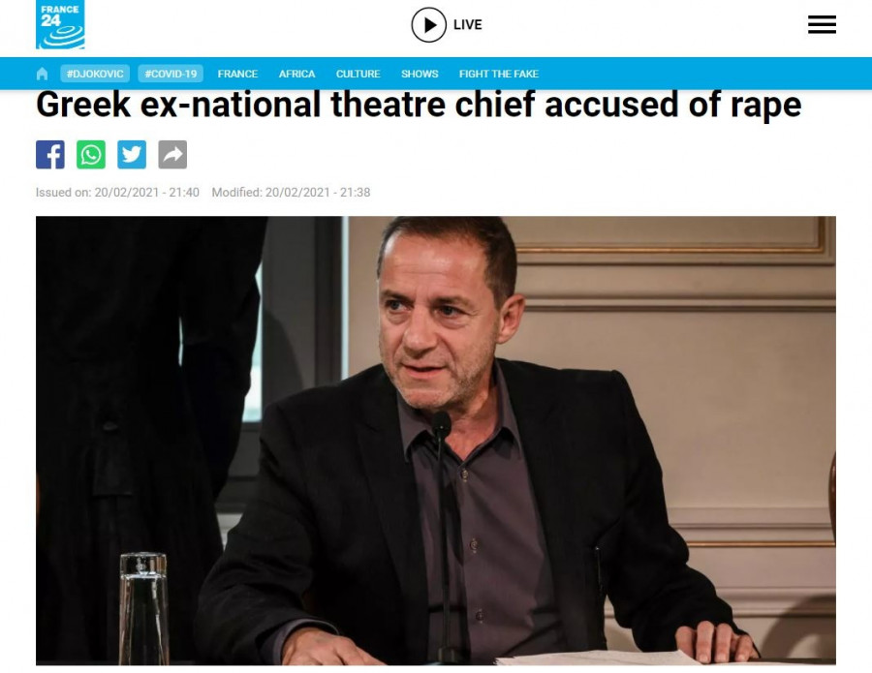Screen dimensions: 872x673
Task: Open the Shows section
Action: point(420,74)
